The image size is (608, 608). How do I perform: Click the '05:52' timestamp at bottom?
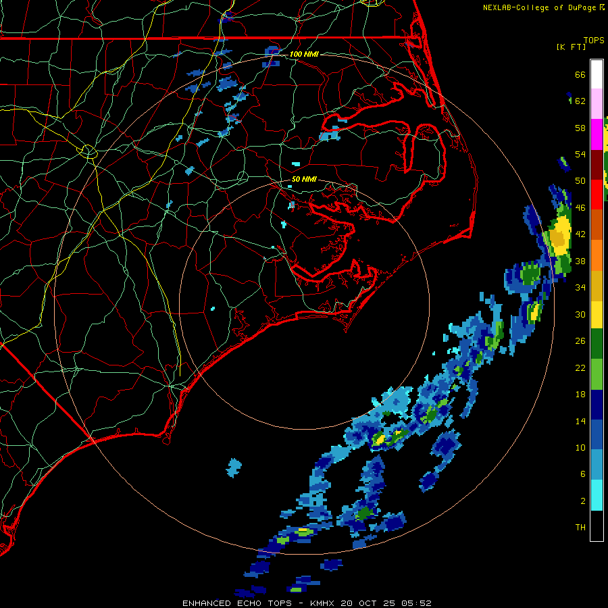tap(416, 603)
